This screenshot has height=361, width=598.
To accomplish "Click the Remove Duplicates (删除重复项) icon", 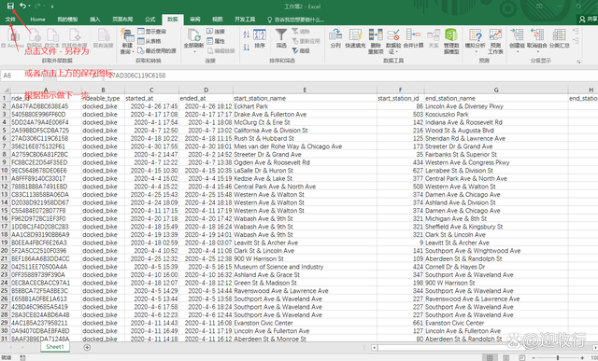I will (x=376, y=41).
